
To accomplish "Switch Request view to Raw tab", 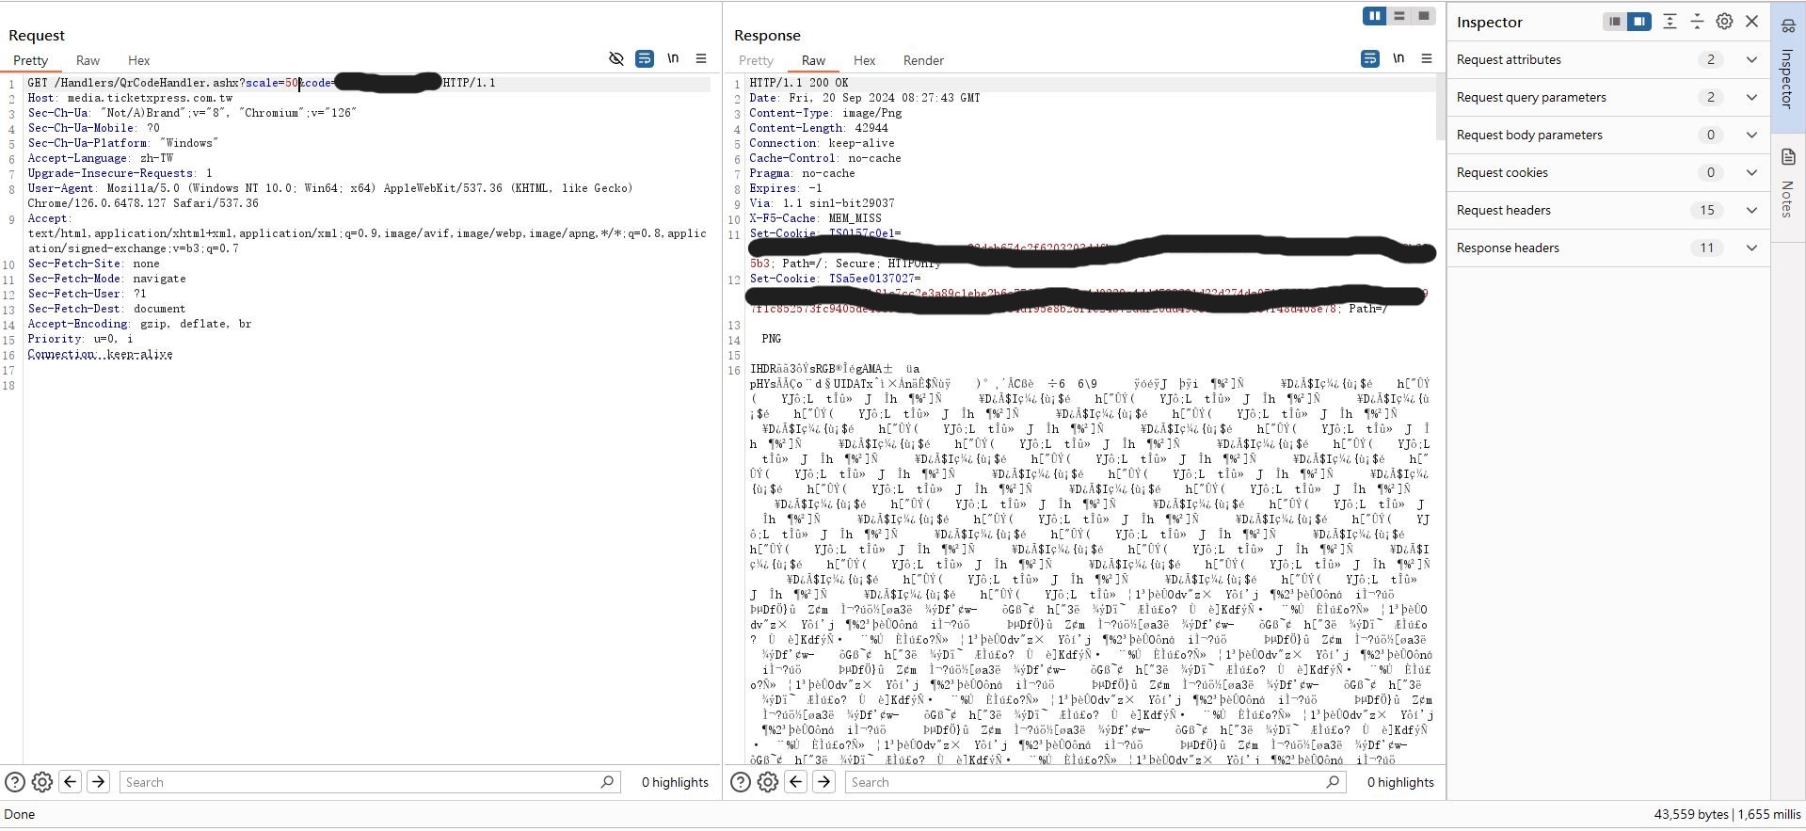I will pos(88,60).
